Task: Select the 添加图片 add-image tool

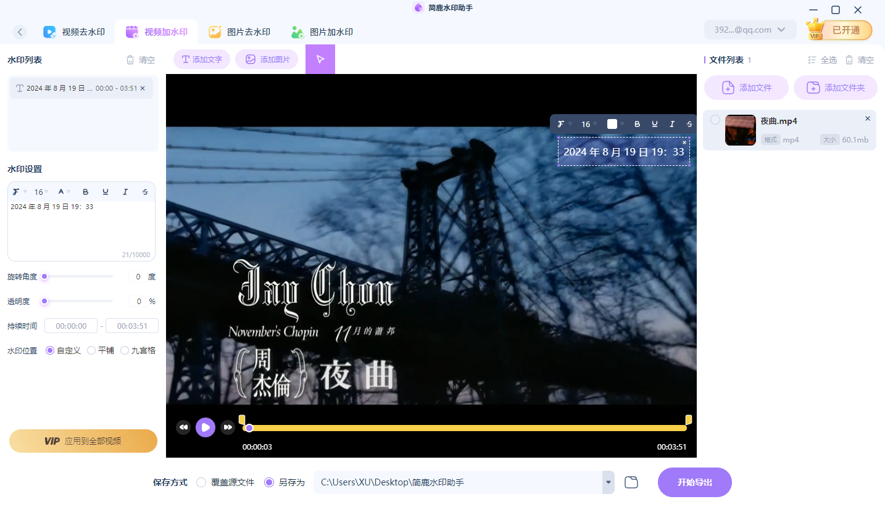Action: point(267,59)
